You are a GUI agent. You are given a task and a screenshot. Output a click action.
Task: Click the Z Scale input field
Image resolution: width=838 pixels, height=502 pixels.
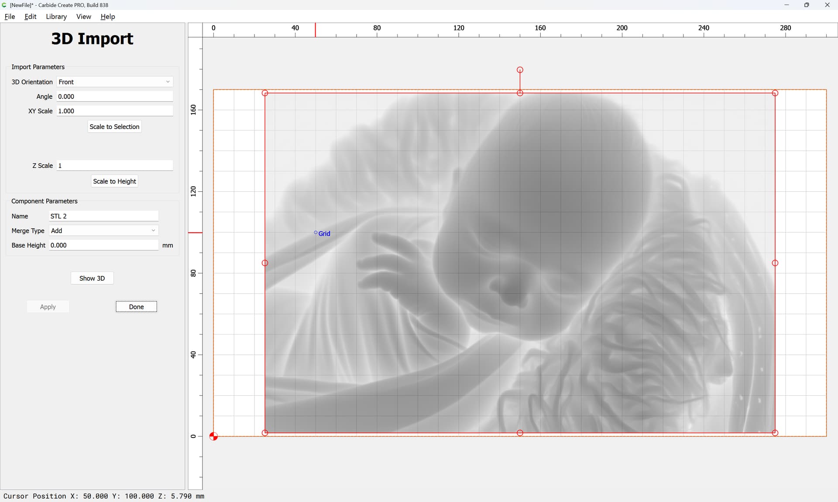tap(115, 166)
